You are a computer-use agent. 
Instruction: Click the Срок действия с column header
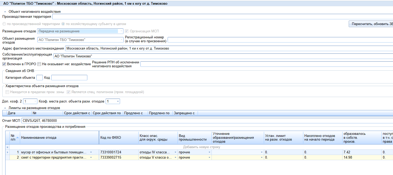coord(77,113)
